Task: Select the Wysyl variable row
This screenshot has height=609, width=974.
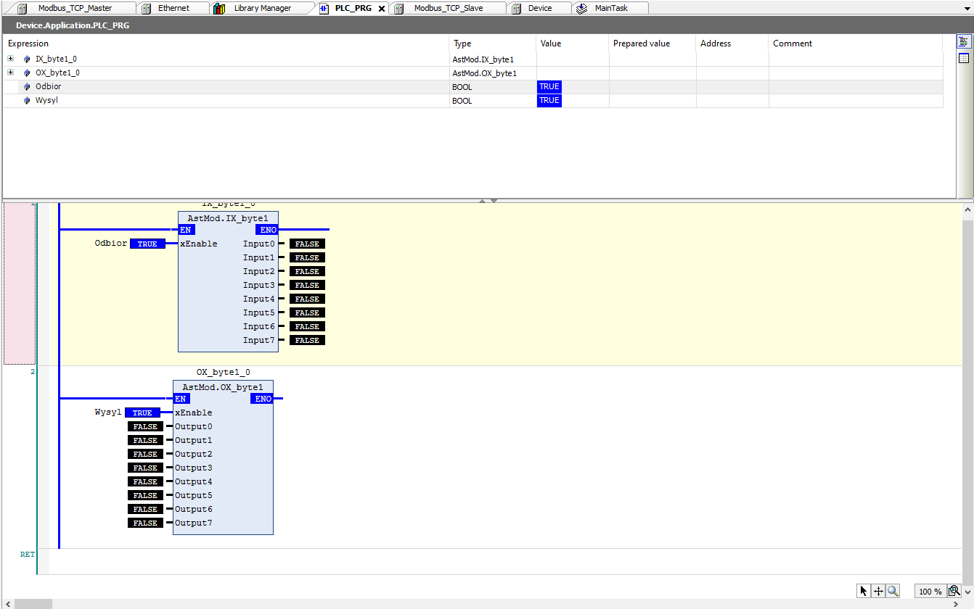Action: [473, 101]
